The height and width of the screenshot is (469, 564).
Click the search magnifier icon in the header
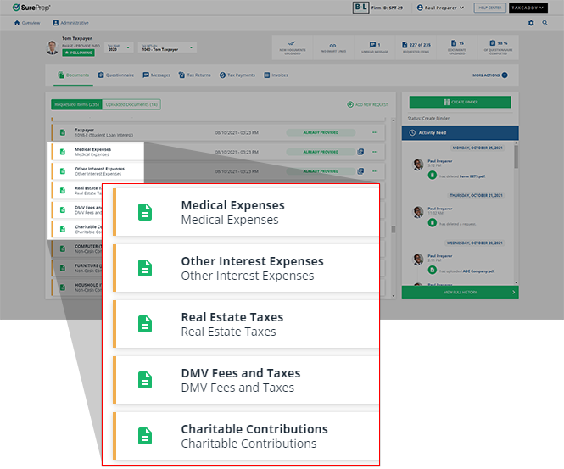point(544,23)
